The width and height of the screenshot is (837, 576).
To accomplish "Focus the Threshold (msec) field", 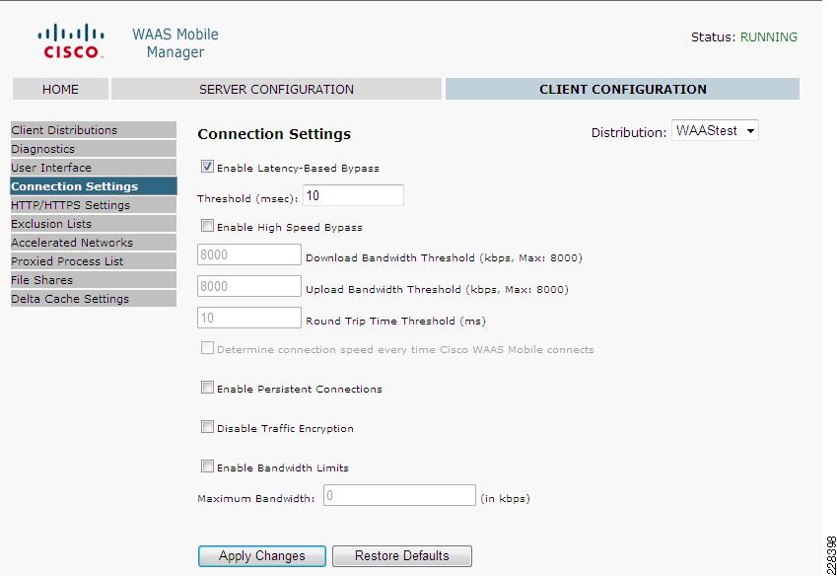I will [353, 195].
